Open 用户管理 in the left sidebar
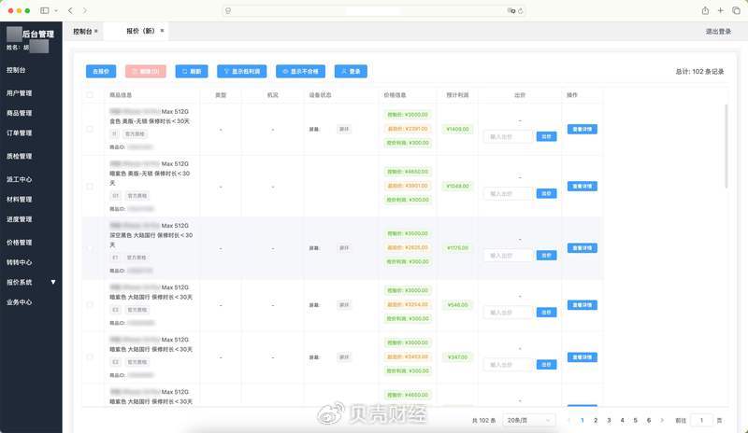 click(20, 93)
